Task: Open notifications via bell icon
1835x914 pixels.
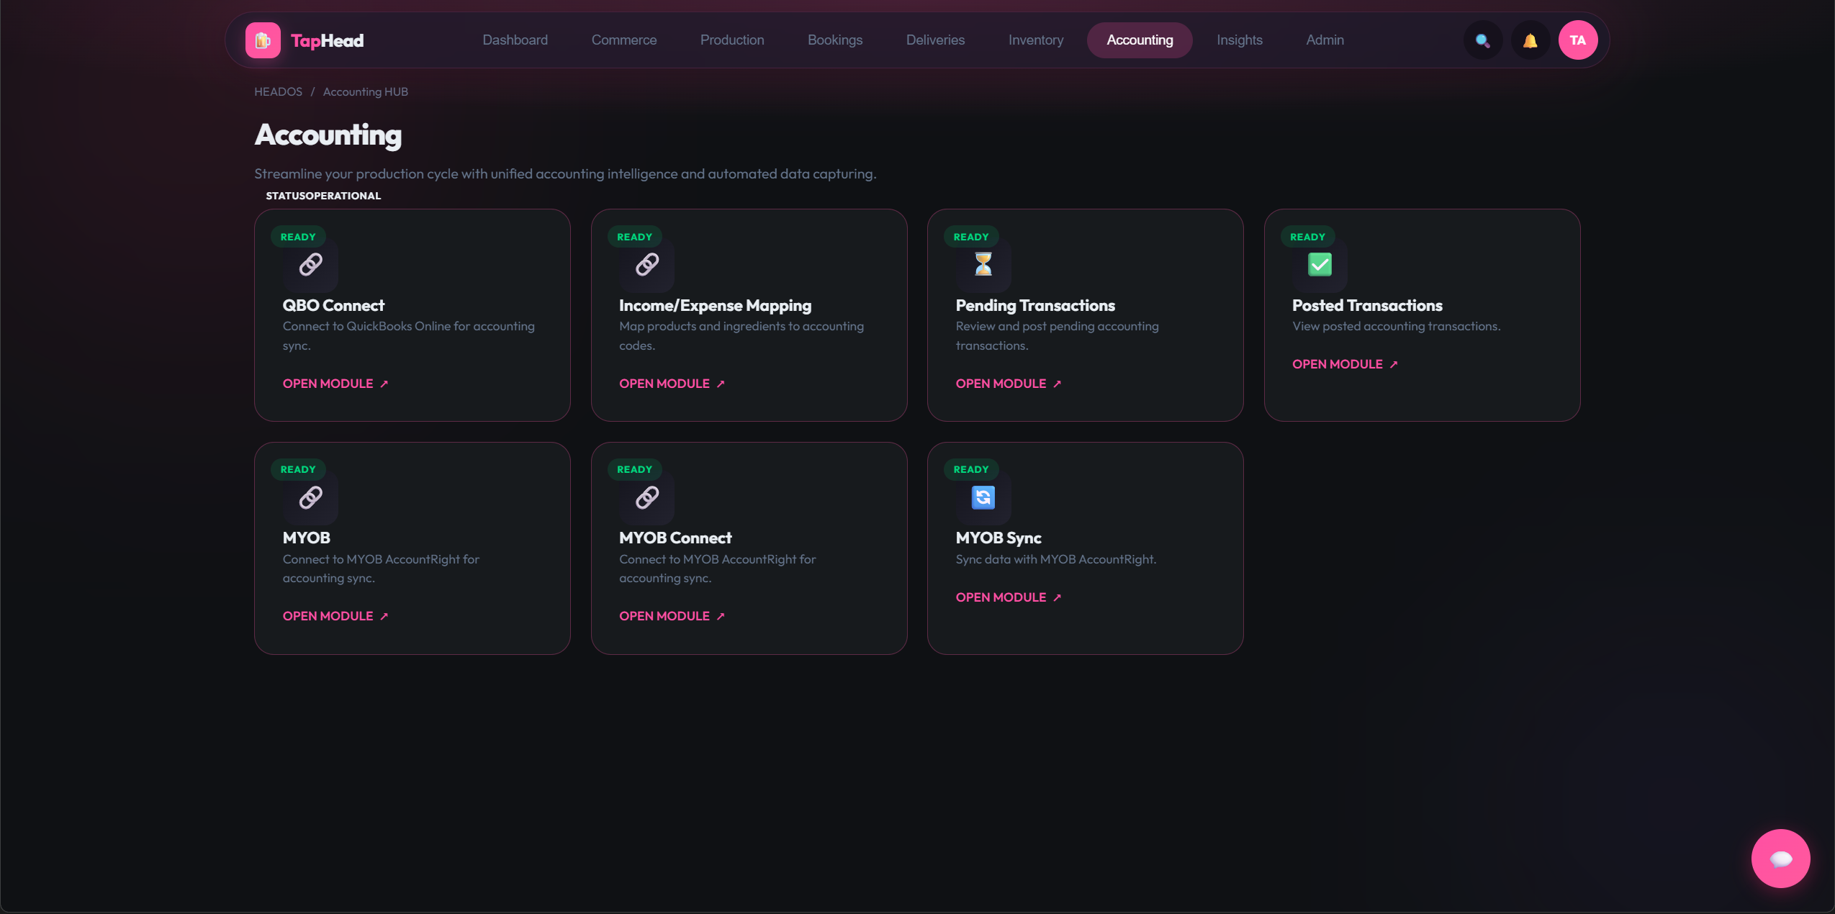Action: 1530,40
